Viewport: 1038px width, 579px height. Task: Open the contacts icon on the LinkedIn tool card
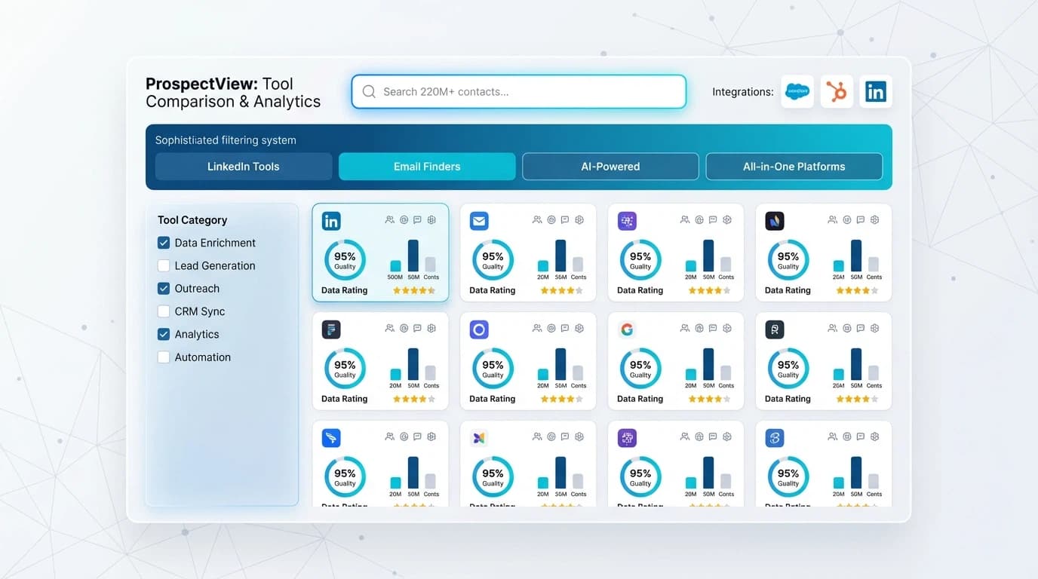(389, 219)
